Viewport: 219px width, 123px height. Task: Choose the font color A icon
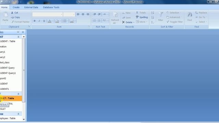[x=50, y=21]
